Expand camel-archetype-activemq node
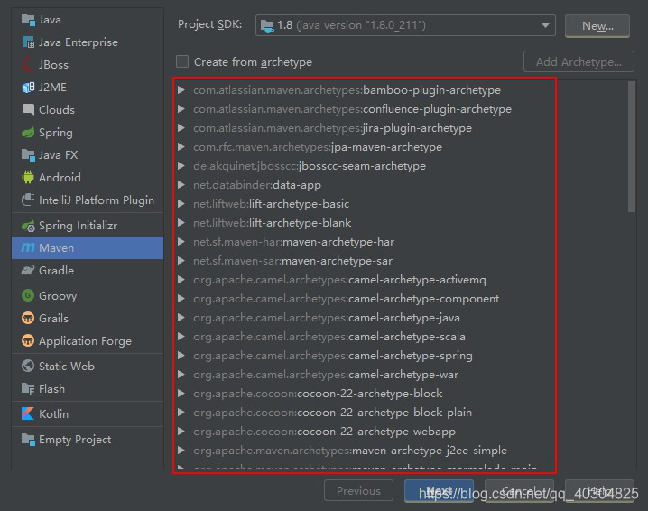The width and height of the screenshot is (648, 511). click(x=181, y=280)
